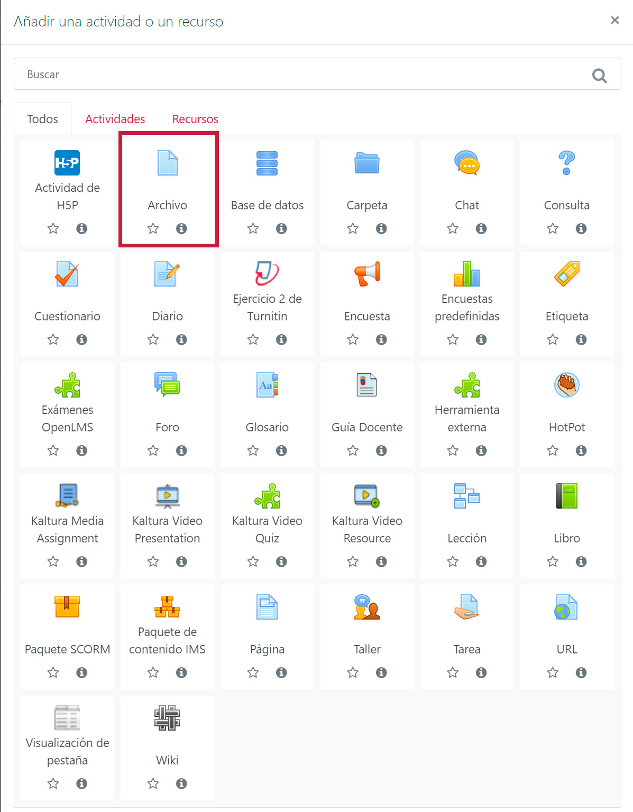Open the Ejercicio 2 de Turnitin icon
The width and height of the screenshot is (633, 812).
(267, 274)
